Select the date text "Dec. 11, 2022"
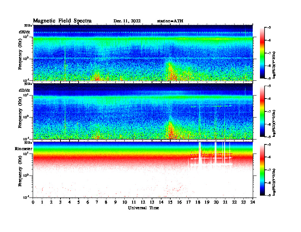301x232 pixels. pos(127,21)
